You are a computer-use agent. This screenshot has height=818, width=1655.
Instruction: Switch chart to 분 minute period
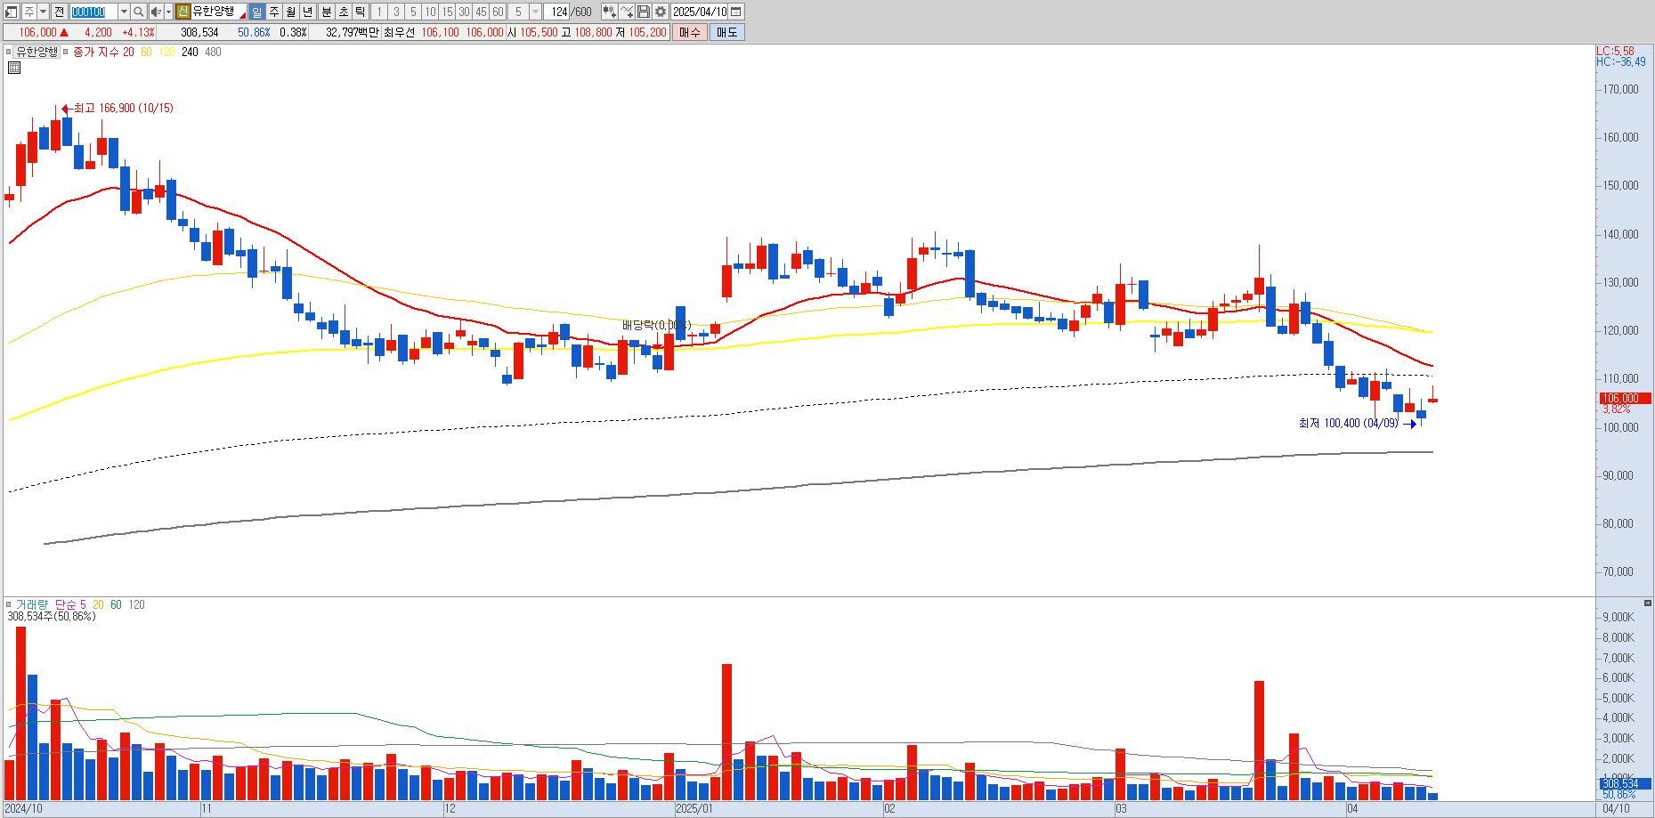[x=326, y=12]
